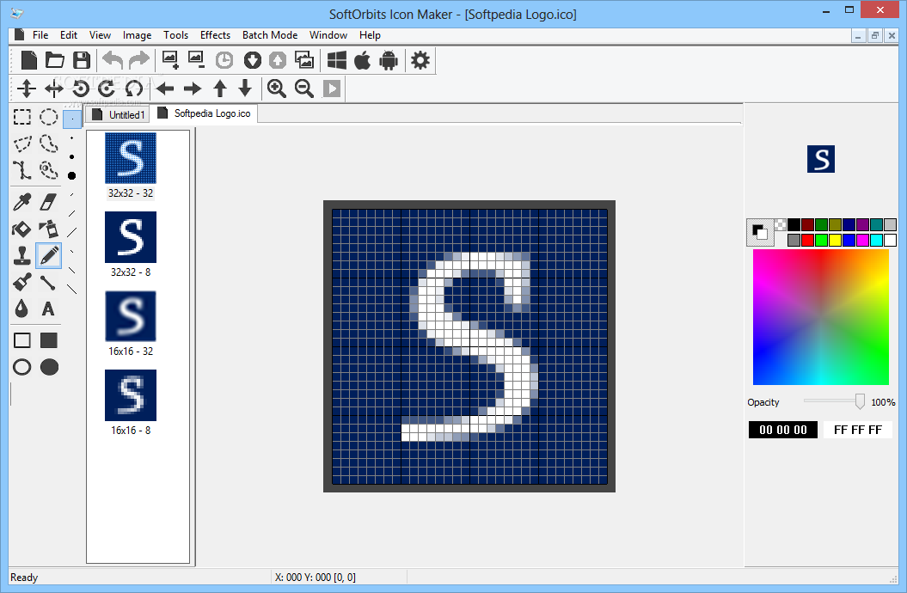Image resolution: width=907 pixels, height=593 pixels.
Task: Click the Opacity slider handle
Action: coord(859,401)
